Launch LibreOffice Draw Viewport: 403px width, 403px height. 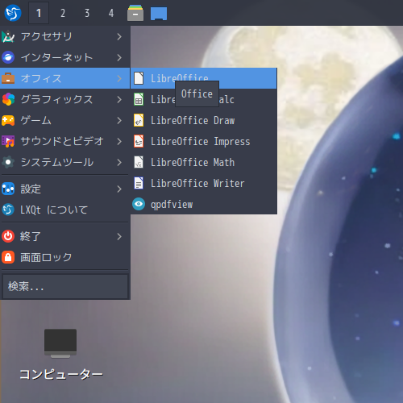point(204,120)
